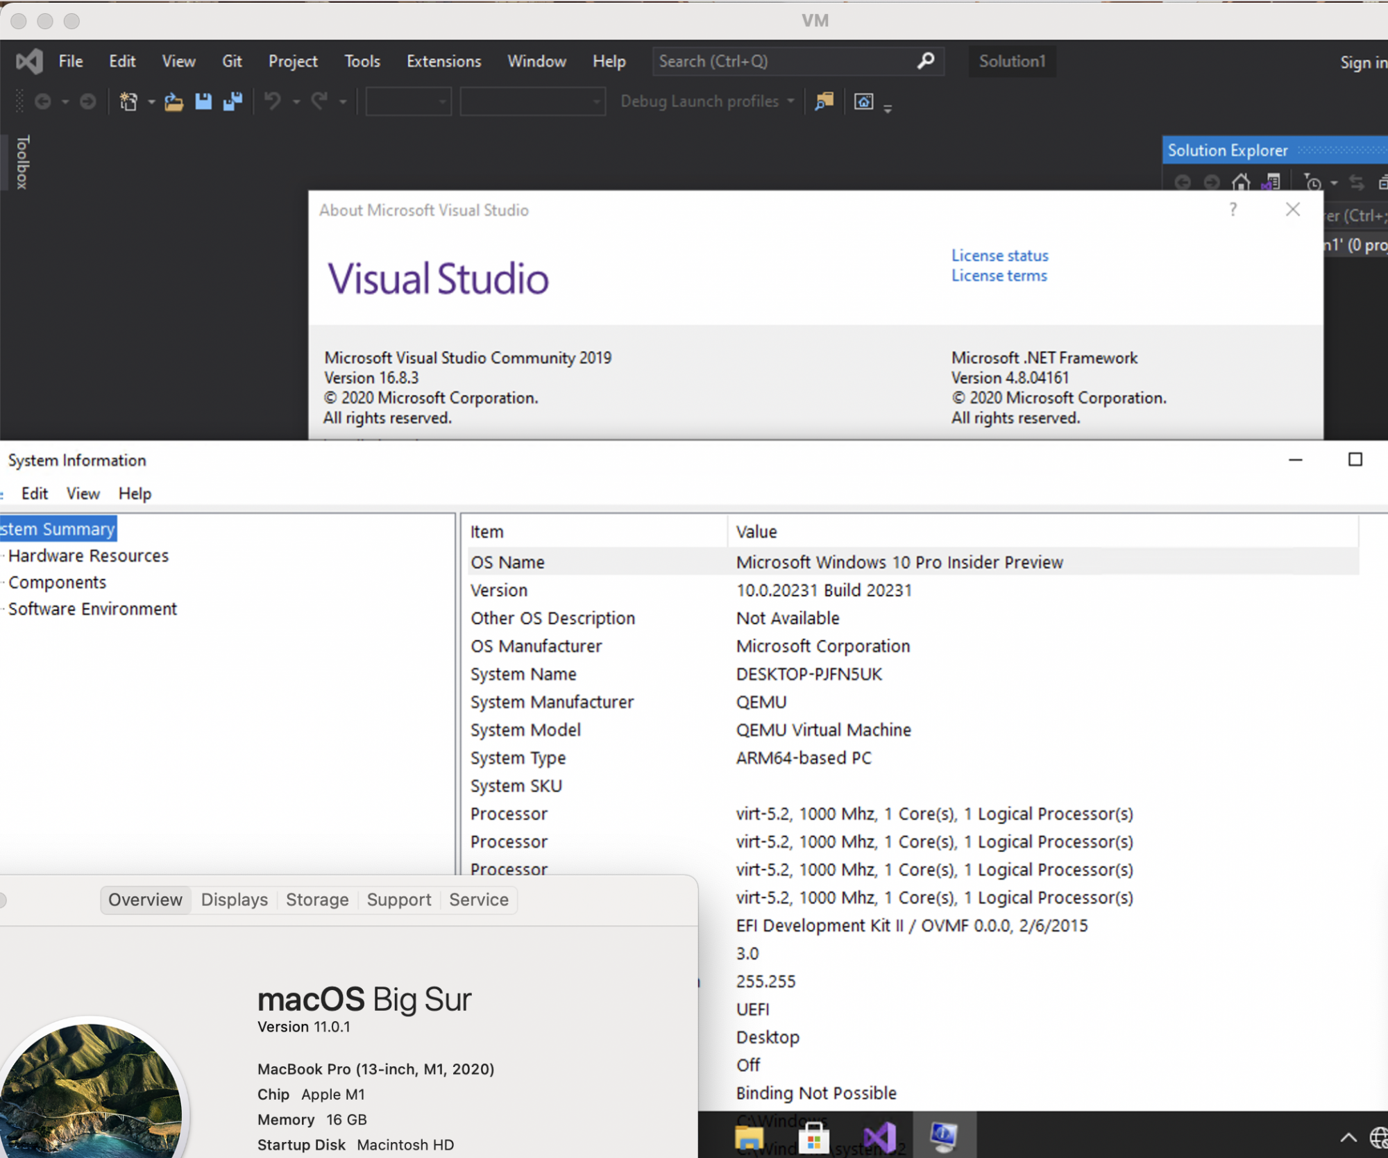Viewport: 1388px width, 1158px height.
Task: Click the License status link
Action: tap(999, 255)
